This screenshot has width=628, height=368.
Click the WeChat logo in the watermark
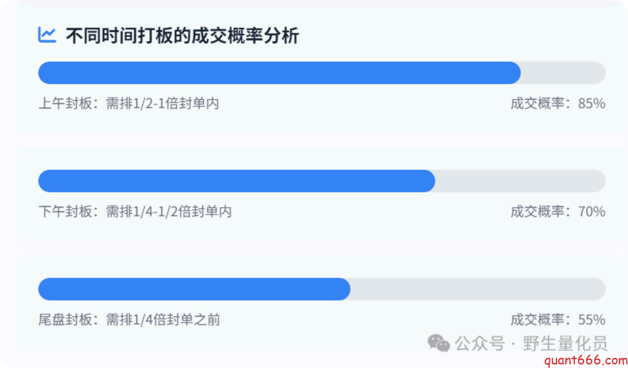click(439, 343)
